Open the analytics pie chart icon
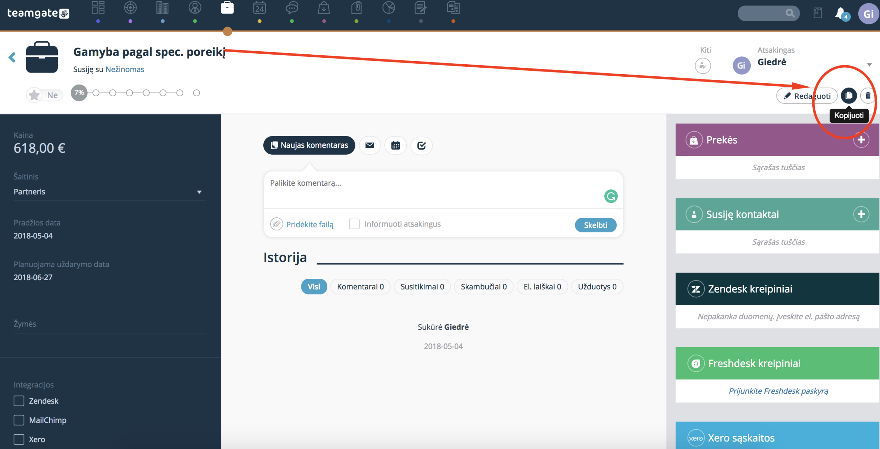 point(389,8)
